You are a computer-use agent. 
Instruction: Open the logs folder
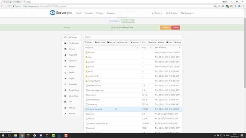[x=90, y=57]
